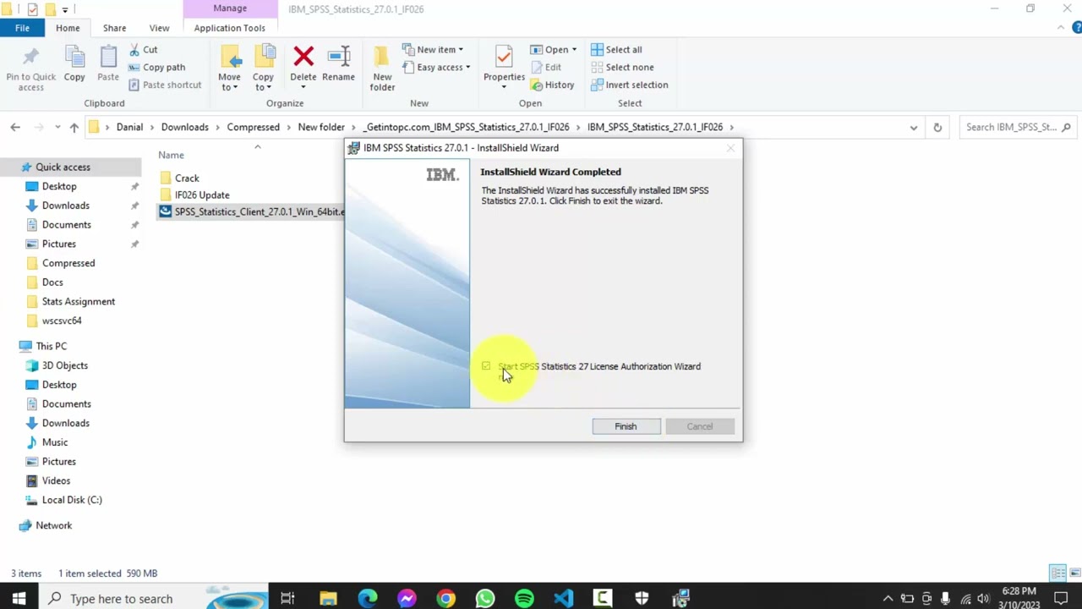Click Edit in the Open group

click(545, 68)
